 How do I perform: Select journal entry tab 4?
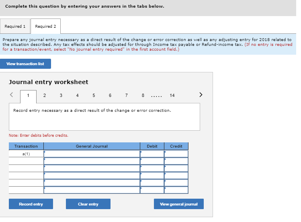[x=78, y=95]
